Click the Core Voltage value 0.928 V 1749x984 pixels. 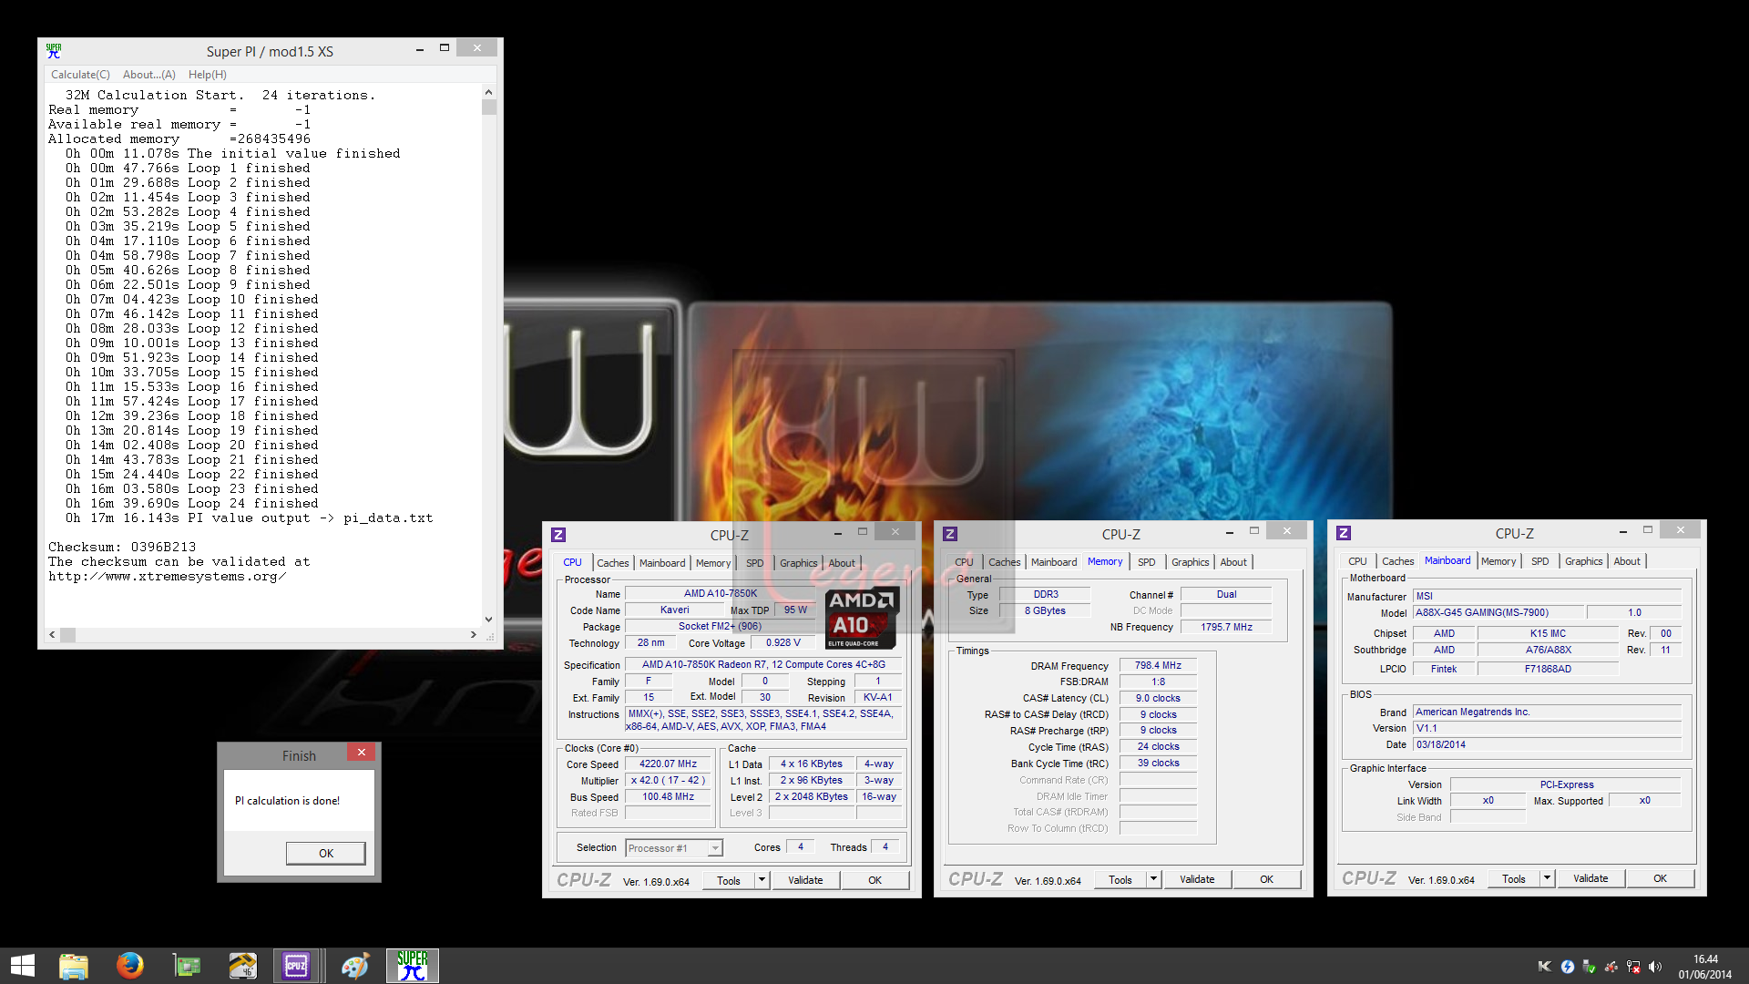point(782,643)
